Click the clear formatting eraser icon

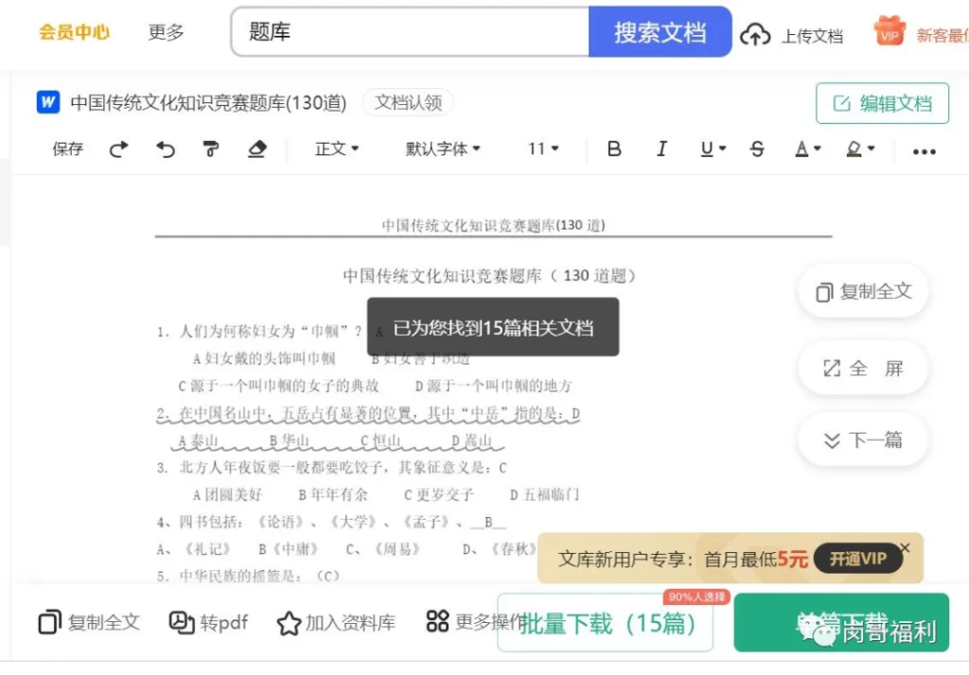coord(256,148)
